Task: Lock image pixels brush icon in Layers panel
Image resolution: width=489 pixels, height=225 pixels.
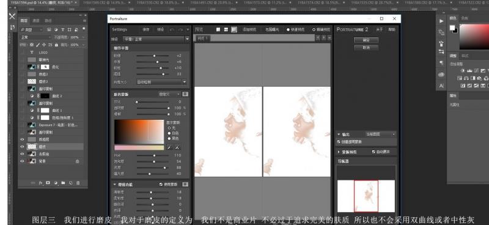Action: coord(38,45)
